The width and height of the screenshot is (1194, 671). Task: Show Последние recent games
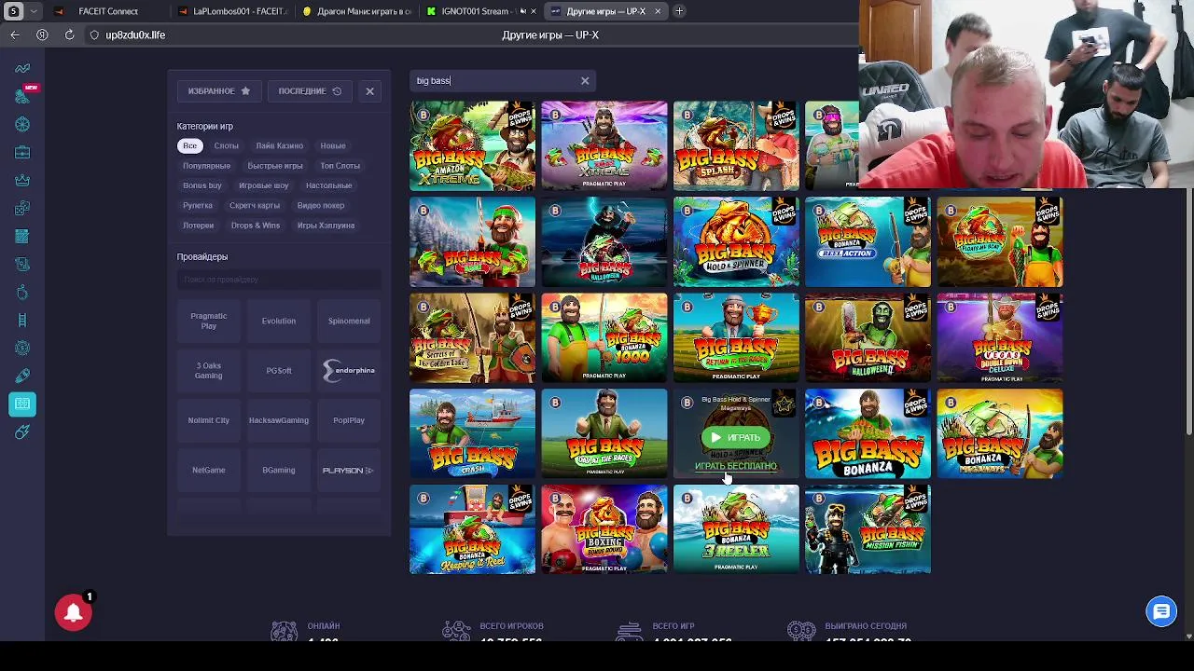pos(310,91)
